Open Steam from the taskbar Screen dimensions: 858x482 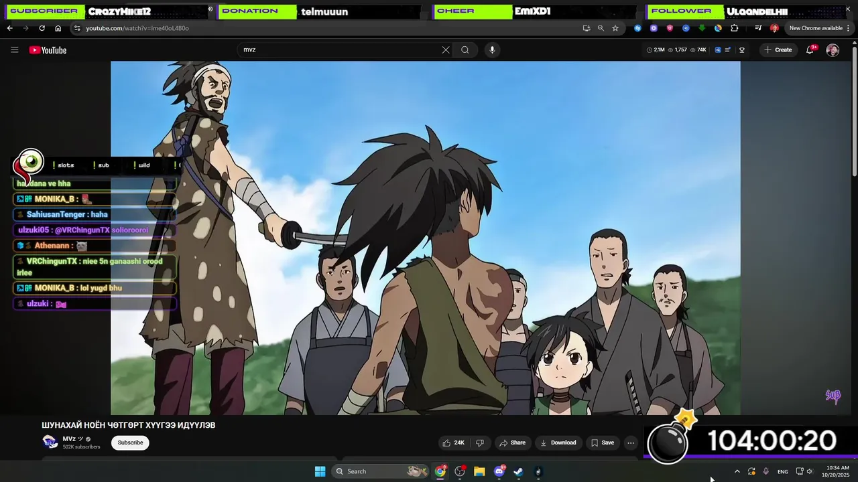(519, 471)
